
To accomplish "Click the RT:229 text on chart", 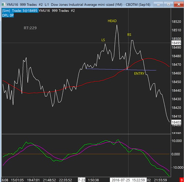I will pyautogui.click(x=30, y=28).
